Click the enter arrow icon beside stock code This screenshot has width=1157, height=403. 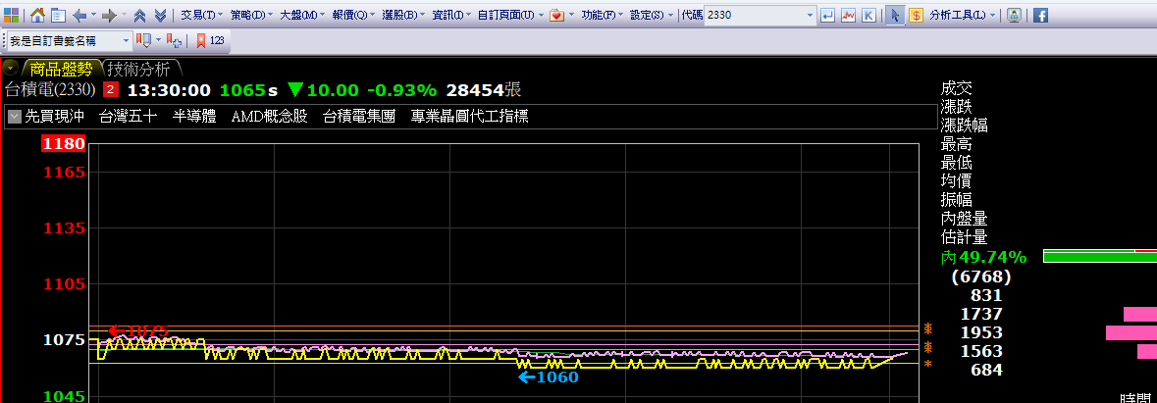(x=828, y=15)
